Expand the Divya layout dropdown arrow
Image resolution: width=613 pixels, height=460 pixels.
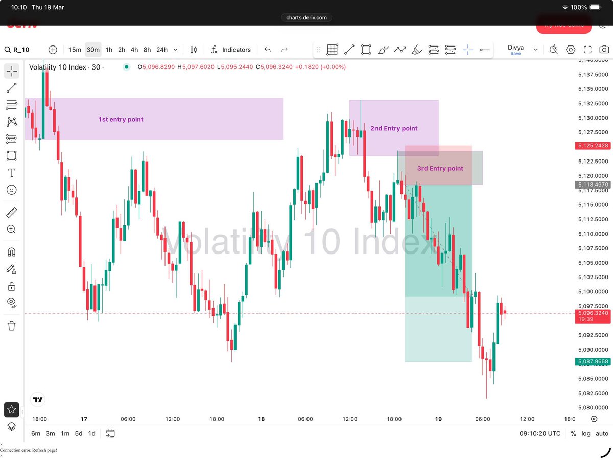pos(535,50)
